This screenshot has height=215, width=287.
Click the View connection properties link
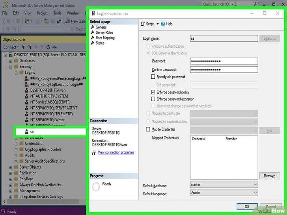(116, 152)
